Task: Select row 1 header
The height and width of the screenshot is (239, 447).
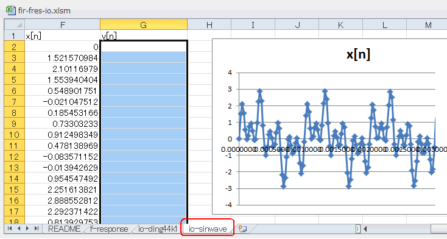Action: click(x=15, y=36)
